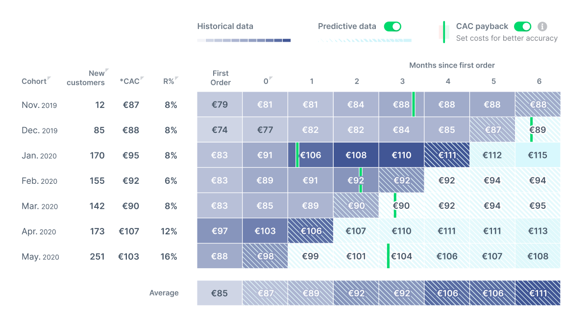Click the Historical data color scale
The height and width of the screenshot is (327, 588).
pyautogui.click(x=244, y=40)
